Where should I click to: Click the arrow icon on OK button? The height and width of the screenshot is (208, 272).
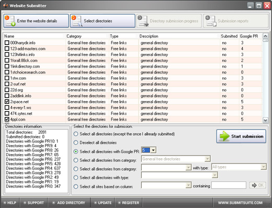254,185
